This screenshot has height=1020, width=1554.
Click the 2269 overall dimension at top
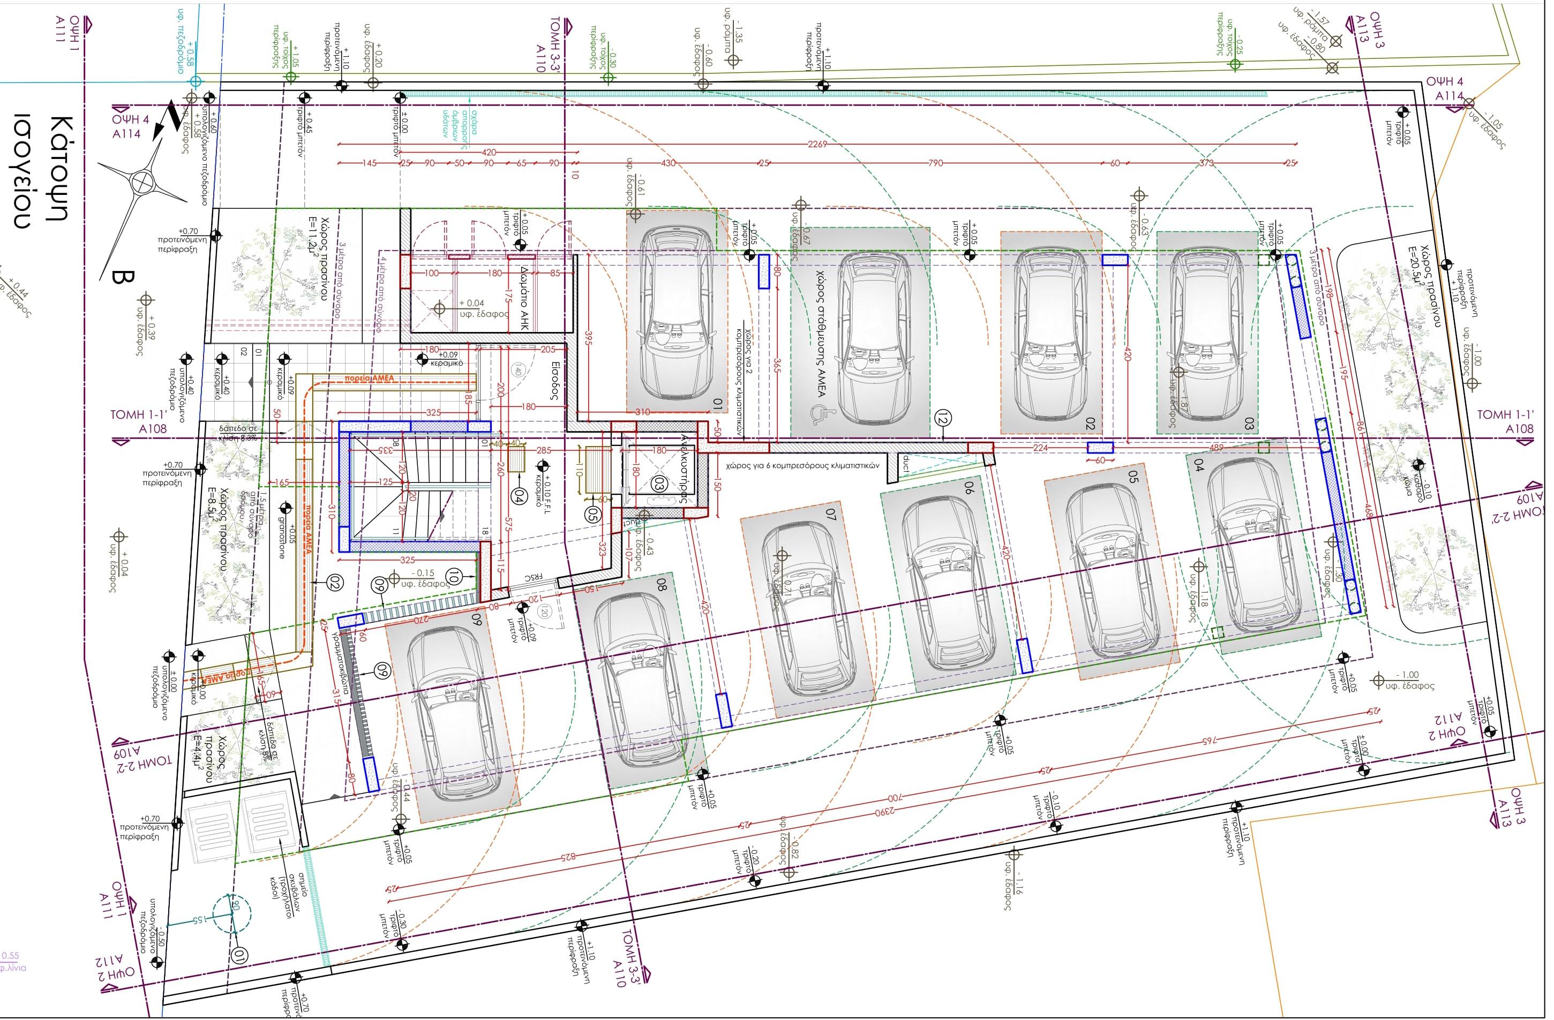(x=816, y=144)
